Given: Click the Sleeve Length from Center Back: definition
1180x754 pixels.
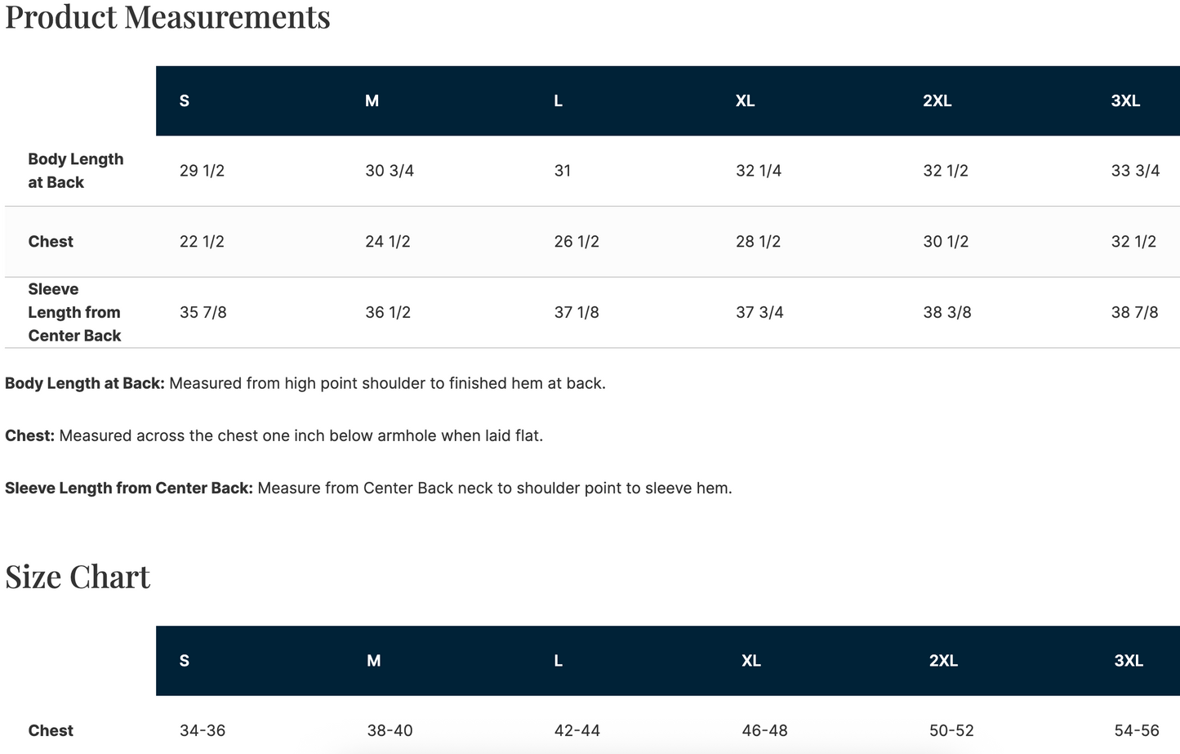Looking at the screenshot, I should [x=129, y=489].
